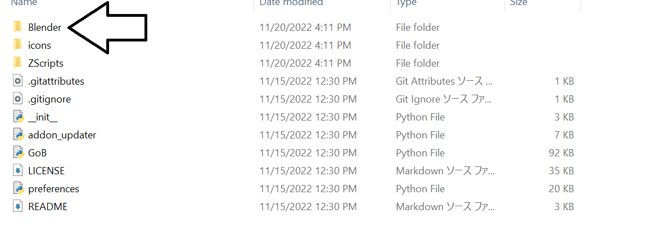Click the addon_updater Python file icon
646x246 pixels.
tap(17, 134)
